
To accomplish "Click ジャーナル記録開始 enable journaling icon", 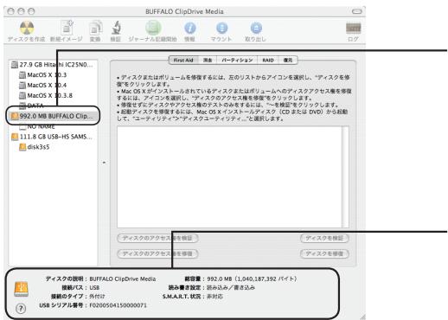I will 153,28.
